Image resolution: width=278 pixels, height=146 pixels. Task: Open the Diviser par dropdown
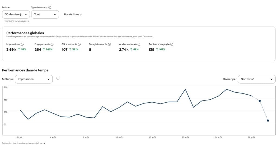click(x=257, y=79)
